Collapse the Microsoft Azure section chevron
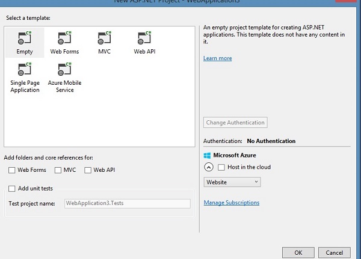The width and height of the screenshot is (361, 259). tap(209, 167)
